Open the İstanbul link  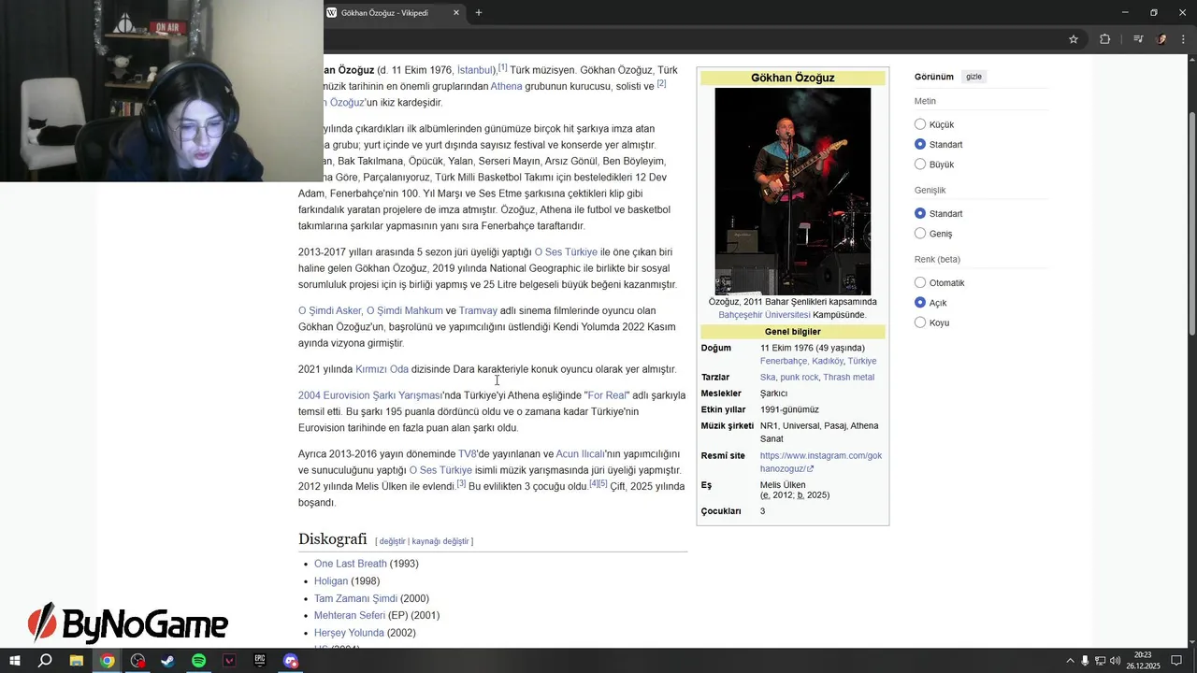tap(475, 70)
